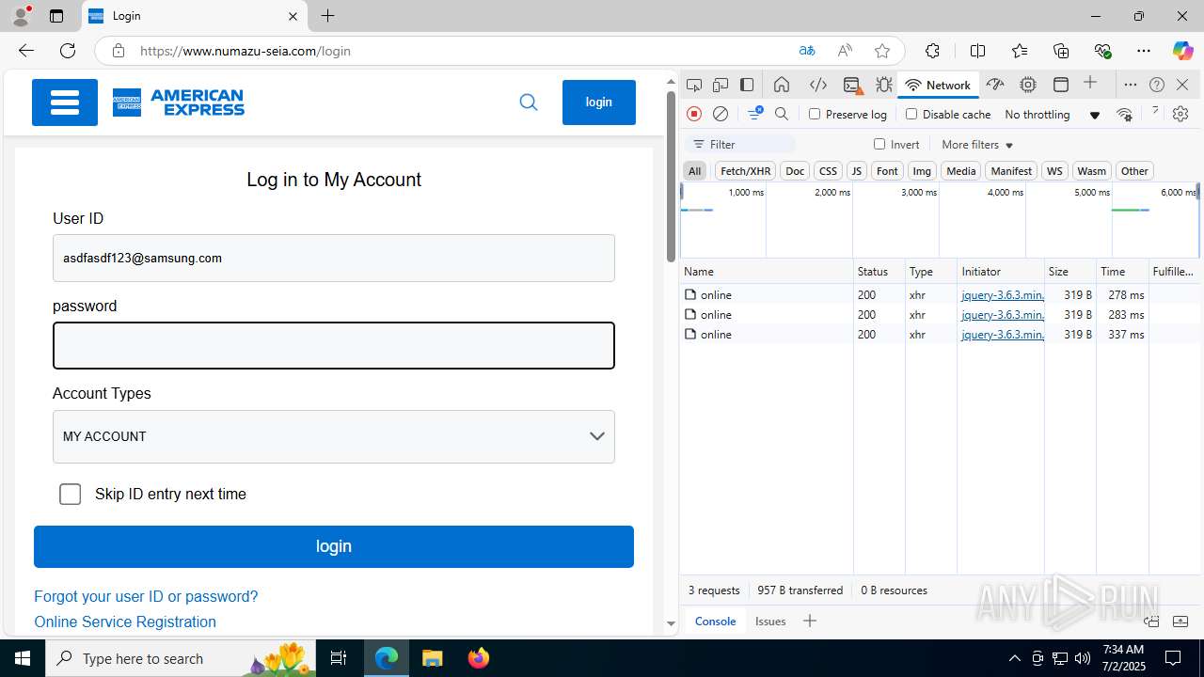
Task: Open the Windows Start menu
Action: [x=23, y=658]
